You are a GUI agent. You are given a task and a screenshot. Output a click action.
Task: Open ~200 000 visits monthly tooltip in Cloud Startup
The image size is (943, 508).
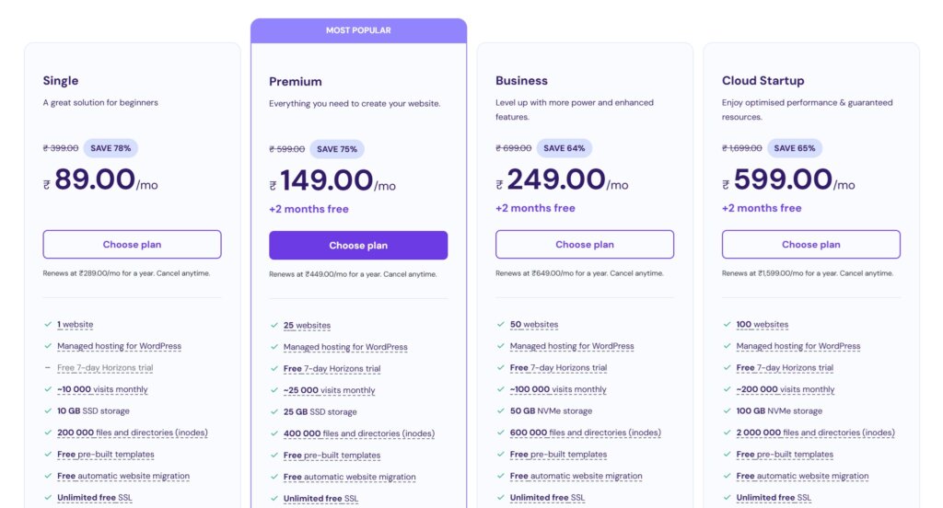pyautogui.click(x=786, y=389)
